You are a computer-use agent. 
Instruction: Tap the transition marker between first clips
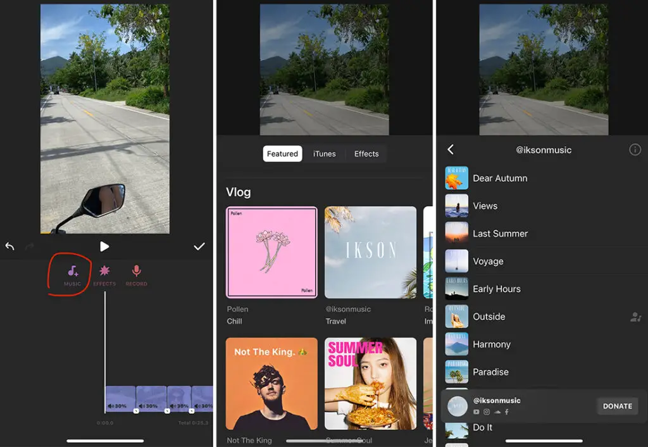point(136,411)
